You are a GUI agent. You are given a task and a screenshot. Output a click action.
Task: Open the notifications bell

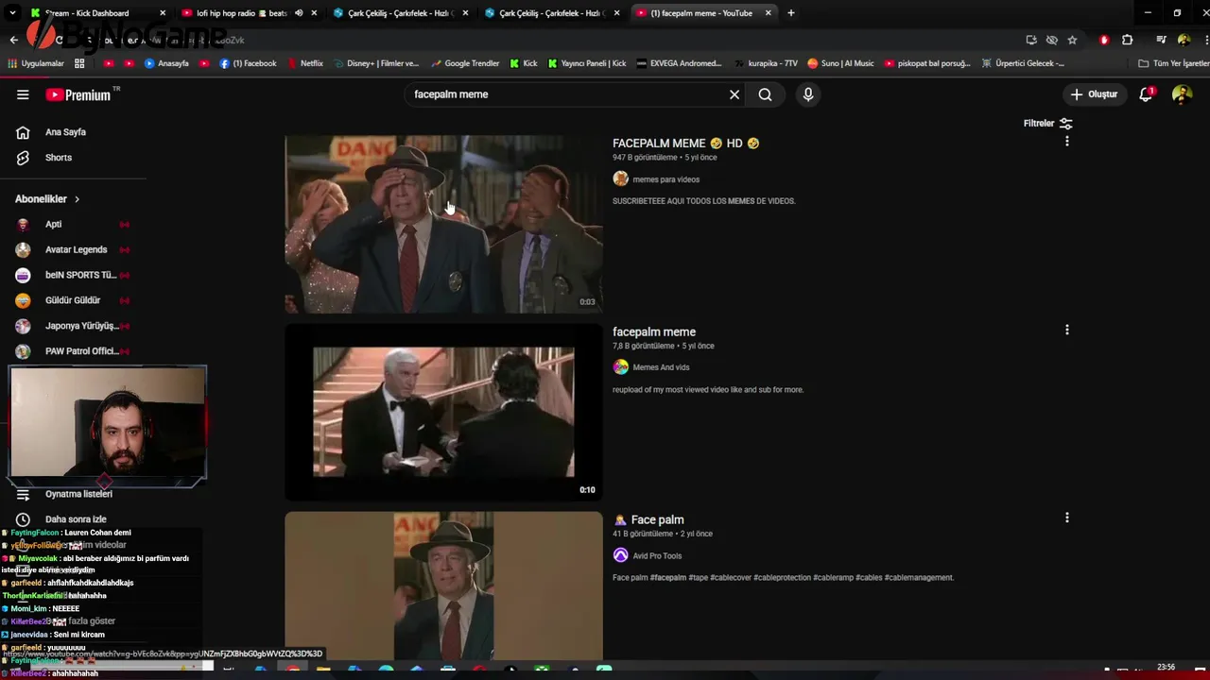(1146, 94)
